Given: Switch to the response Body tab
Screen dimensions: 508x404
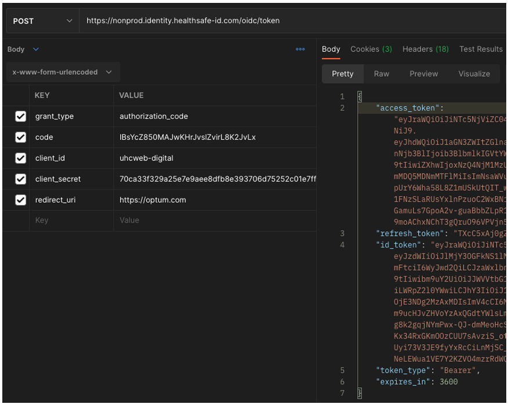Looking at the screenshot, I should (331, 49).
